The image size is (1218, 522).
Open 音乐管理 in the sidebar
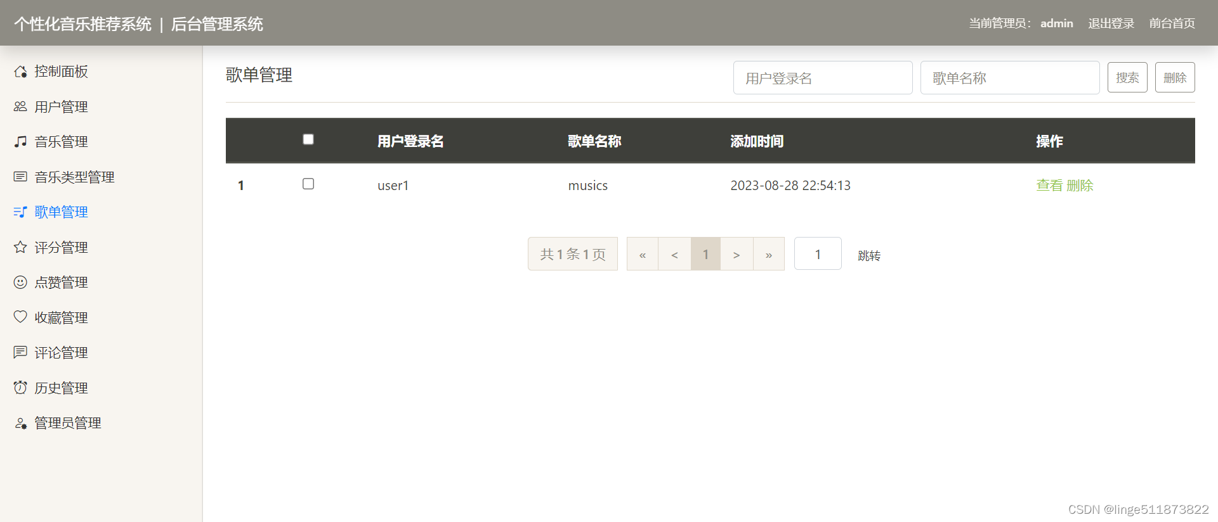tap(62, 142)
